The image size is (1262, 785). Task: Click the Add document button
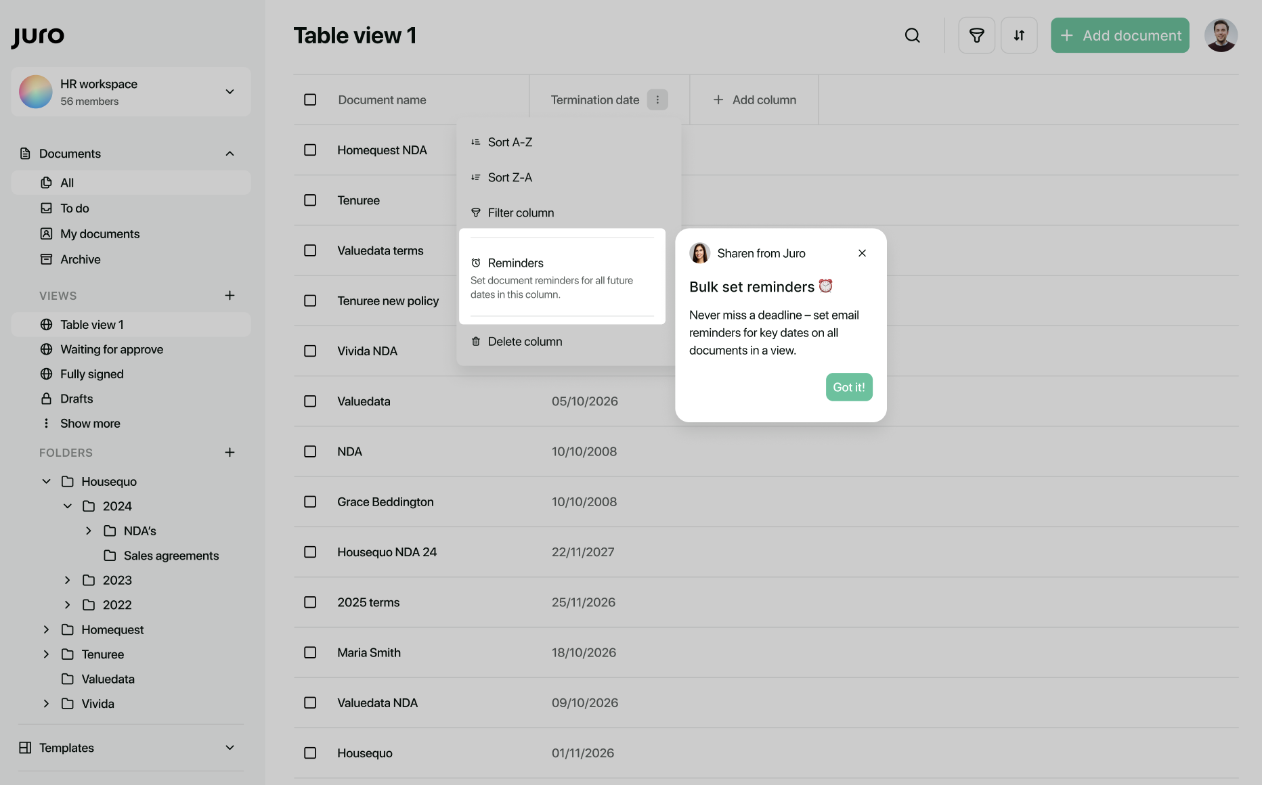[x=1120, y=35]
